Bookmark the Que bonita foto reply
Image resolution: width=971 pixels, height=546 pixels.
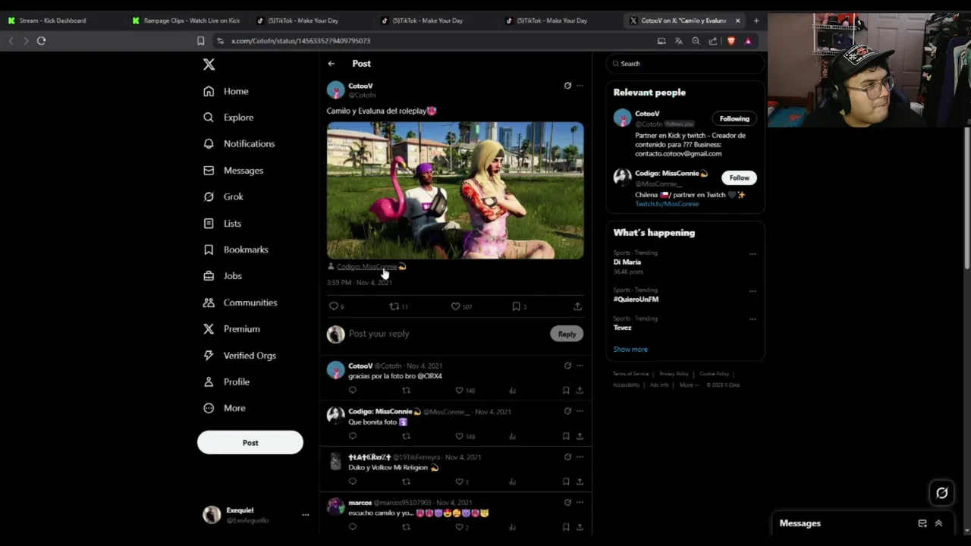coord(566,436)
